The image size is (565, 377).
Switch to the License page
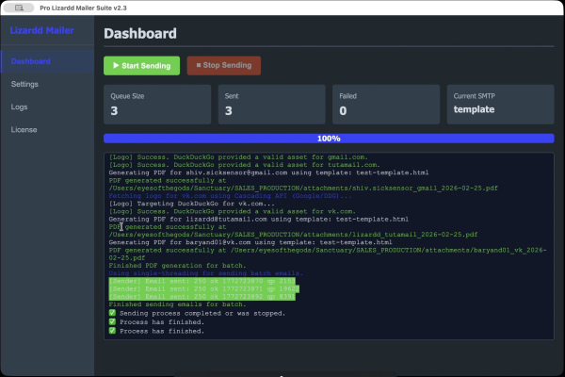[24, 129]
